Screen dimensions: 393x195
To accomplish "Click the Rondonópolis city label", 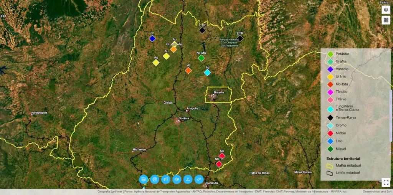I will pos(39,113).
